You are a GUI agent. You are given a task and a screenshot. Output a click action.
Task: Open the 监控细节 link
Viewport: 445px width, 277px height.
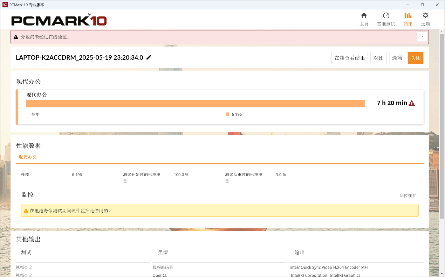coord(408,196)
